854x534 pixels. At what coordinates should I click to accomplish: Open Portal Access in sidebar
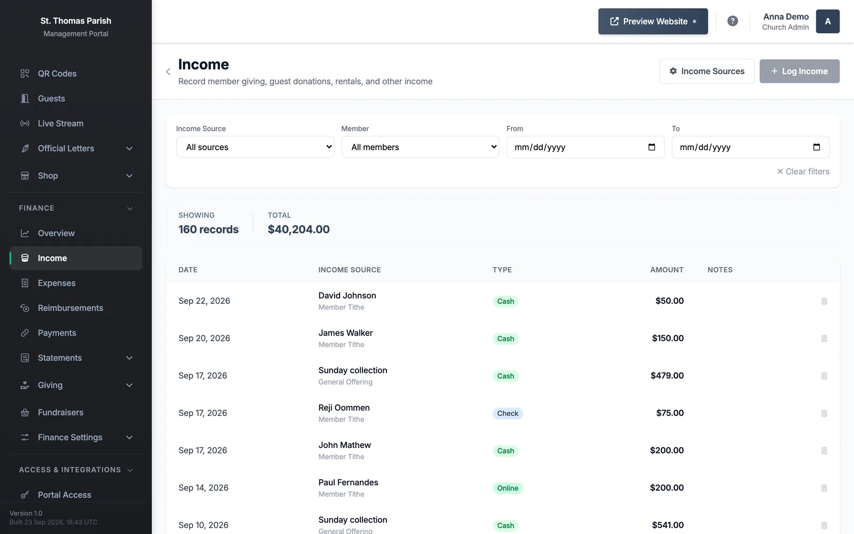click(76, 494)
